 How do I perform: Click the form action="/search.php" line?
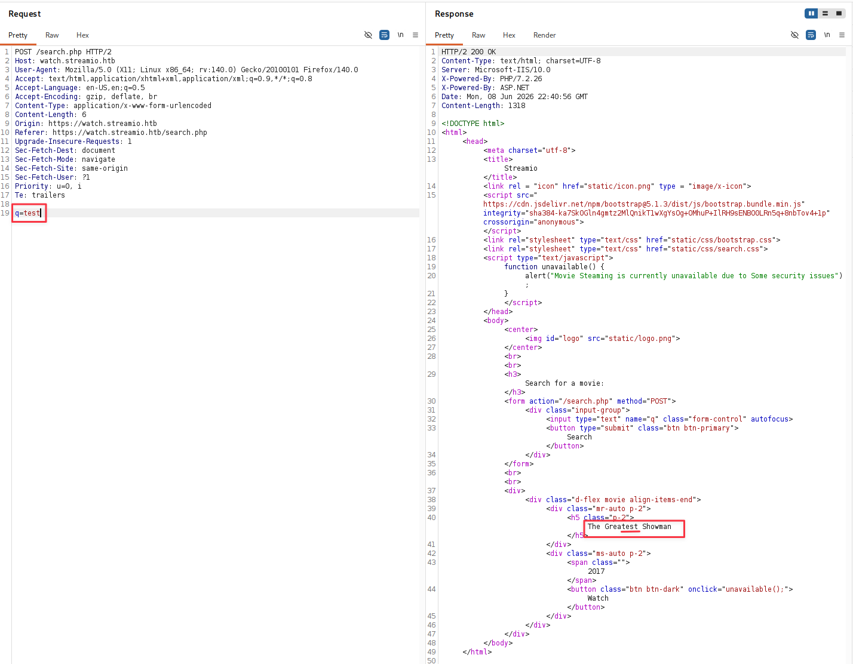(x=590, y=401)
